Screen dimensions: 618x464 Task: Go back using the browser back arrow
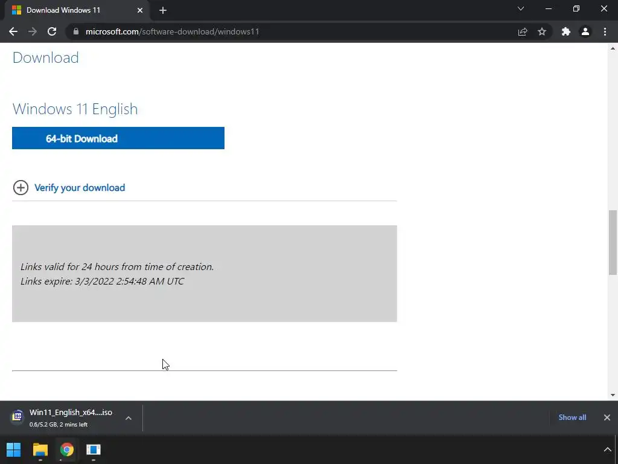pos(13,31)
